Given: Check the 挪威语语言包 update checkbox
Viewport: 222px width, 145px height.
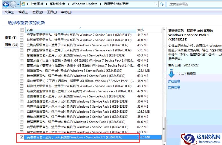Looking at the screenshot, I should [22, 55].
